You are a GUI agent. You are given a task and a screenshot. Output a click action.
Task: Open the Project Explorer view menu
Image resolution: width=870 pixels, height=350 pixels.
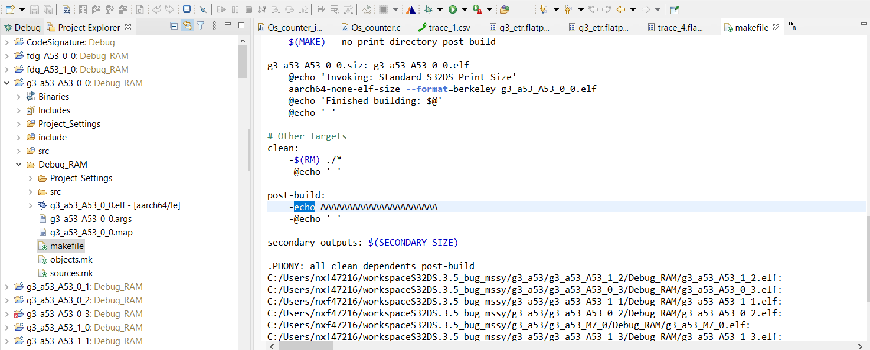pos(214,25)
